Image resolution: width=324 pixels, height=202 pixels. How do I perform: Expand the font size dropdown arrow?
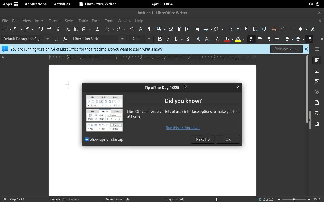(x=149, y=39)
